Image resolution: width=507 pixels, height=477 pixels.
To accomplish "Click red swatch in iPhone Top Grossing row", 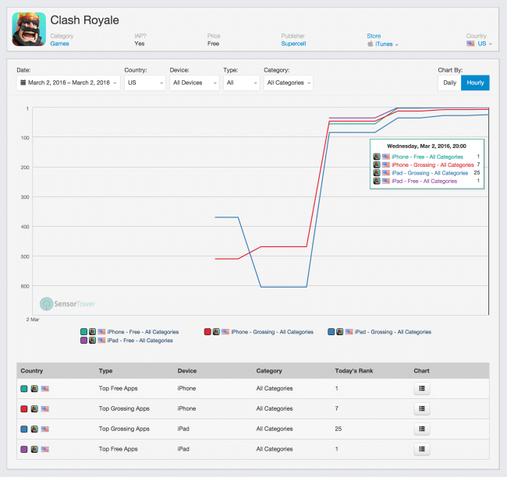I will [x=24, y=409].
